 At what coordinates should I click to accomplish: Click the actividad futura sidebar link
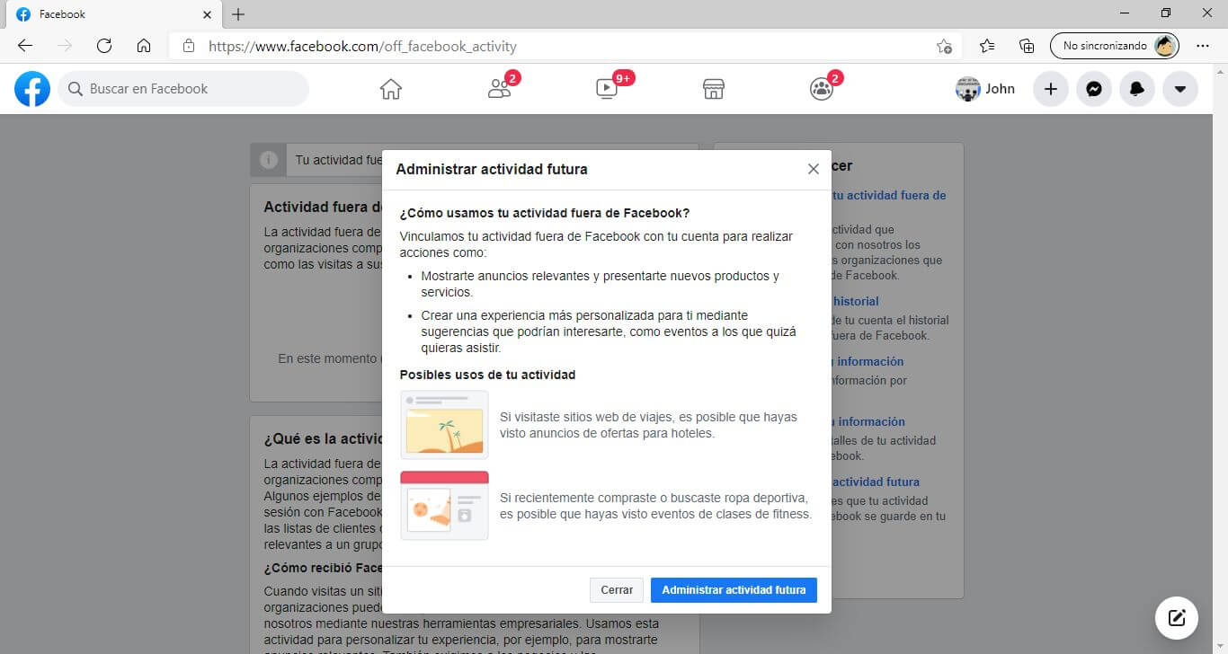(875, 482)
